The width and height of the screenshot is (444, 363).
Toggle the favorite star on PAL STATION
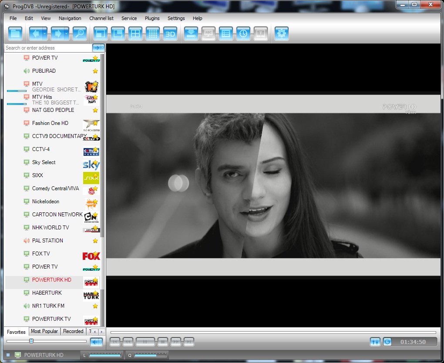(95, 241)
